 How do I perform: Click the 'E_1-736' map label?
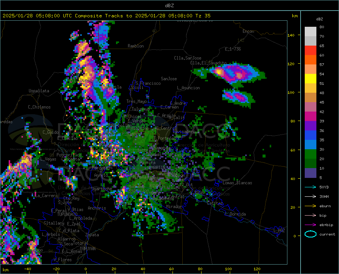(233, 49)
